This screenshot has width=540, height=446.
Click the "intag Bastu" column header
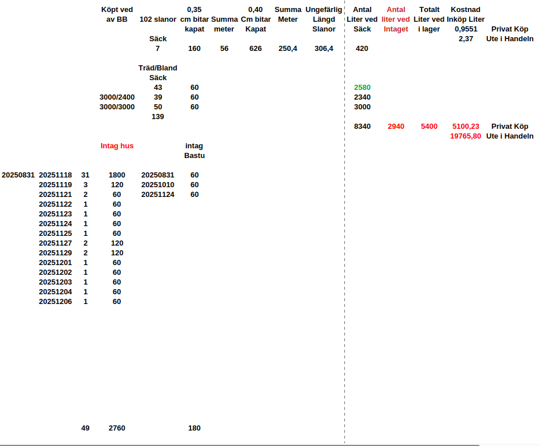pyautogui.click(x=194, y=151)
